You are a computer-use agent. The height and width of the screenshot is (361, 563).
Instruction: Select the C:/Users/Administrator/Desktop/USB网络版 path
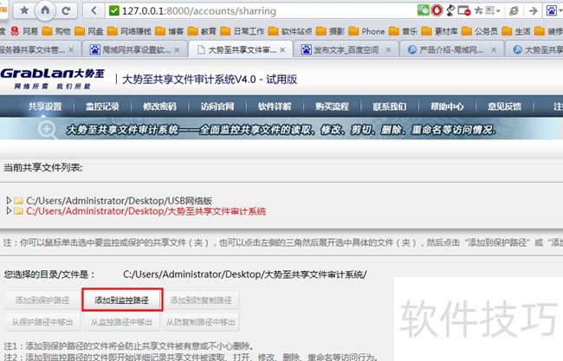(120, 200)
